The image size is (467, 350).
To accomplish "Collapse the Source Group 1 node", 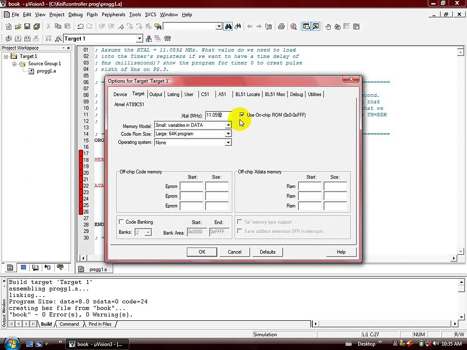I will point(14,64).
